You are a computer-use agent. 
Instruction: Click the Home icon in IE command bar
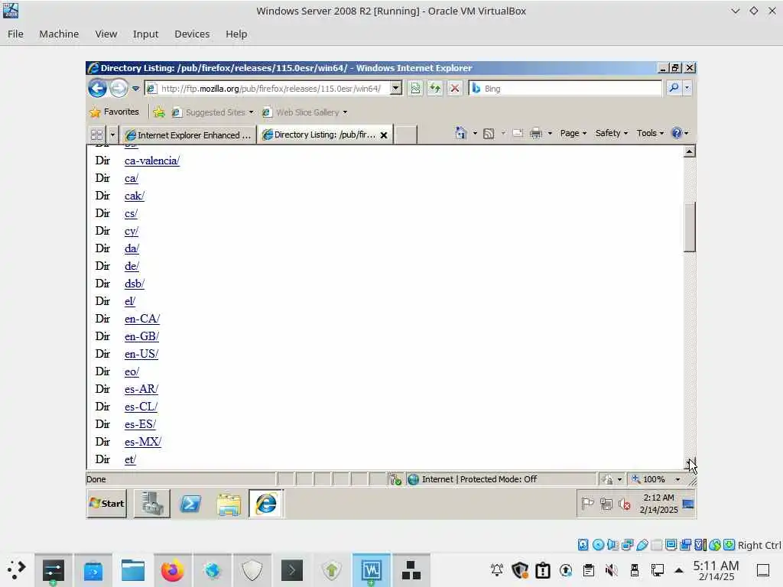(x=460, y=133)
